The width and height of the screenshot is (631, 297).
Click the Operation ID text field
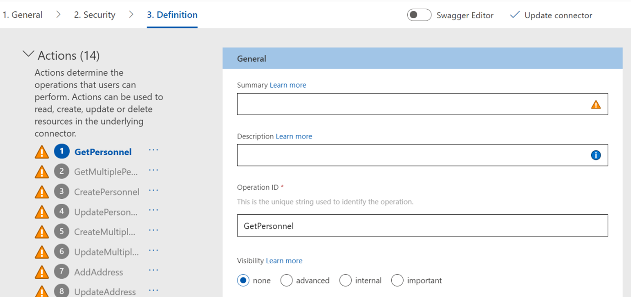422,226
